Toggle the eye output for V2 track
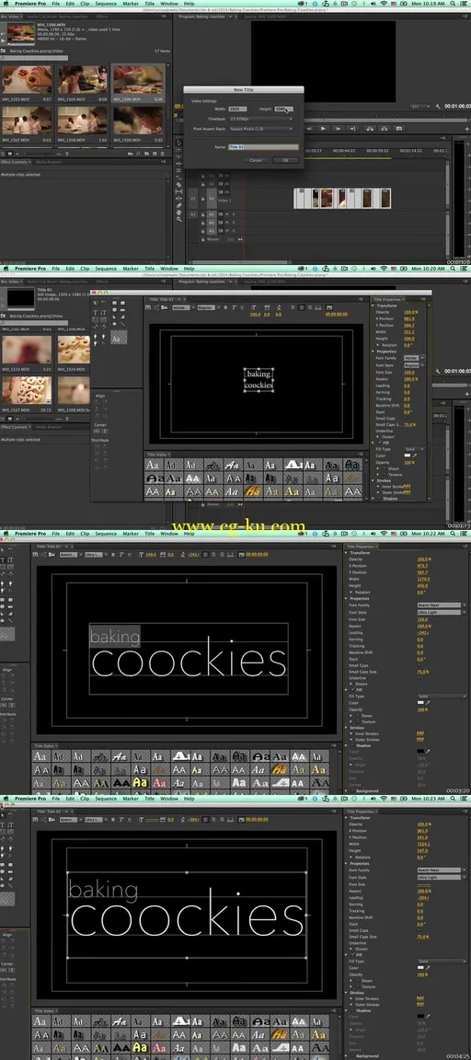The width and height of the screenshot is (471, 1060). point(226,183)
